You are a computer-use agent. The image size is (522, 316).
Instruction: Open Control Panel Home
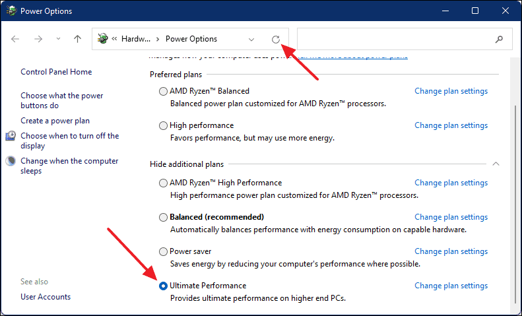56,72
